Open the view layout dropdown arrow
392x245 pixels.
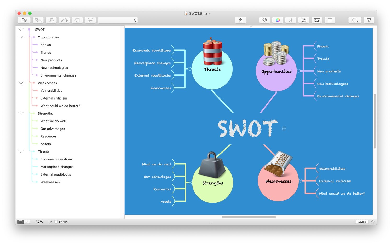[26, 222]
